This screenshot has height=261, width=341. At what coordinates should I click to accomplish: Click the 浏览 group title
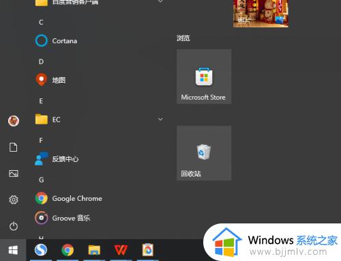coord(183,38)
